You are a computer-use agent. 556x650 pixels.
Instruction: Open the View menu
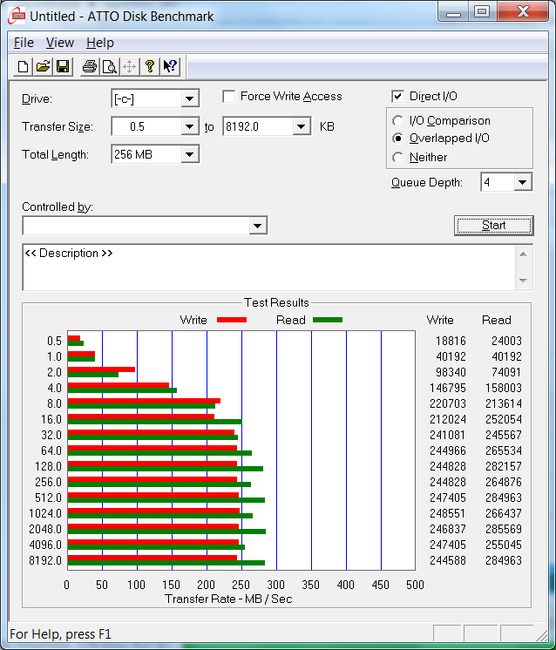point(60,43)
